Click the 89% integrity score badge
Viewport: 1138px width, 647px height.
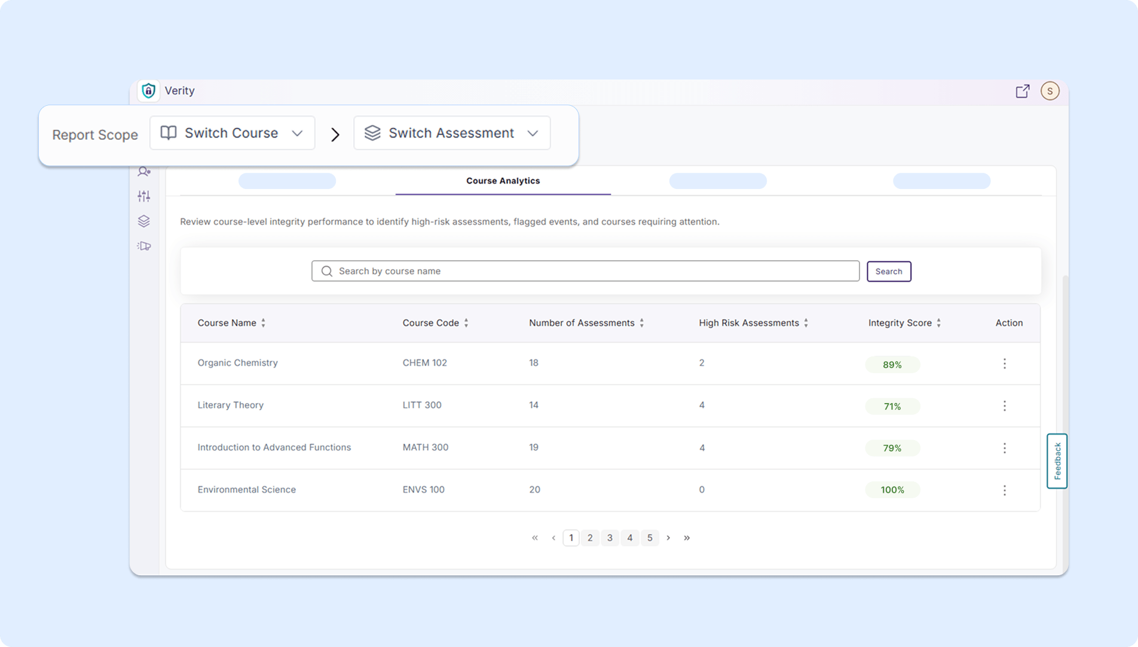pos(892,364)
